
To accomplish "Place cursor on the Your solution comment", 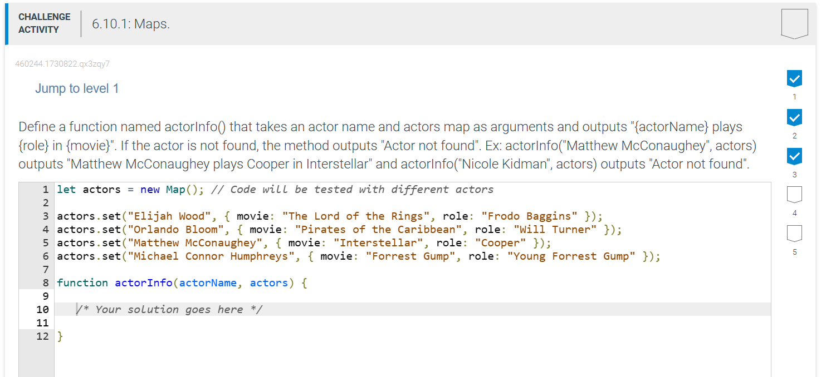I will point(169,309).
